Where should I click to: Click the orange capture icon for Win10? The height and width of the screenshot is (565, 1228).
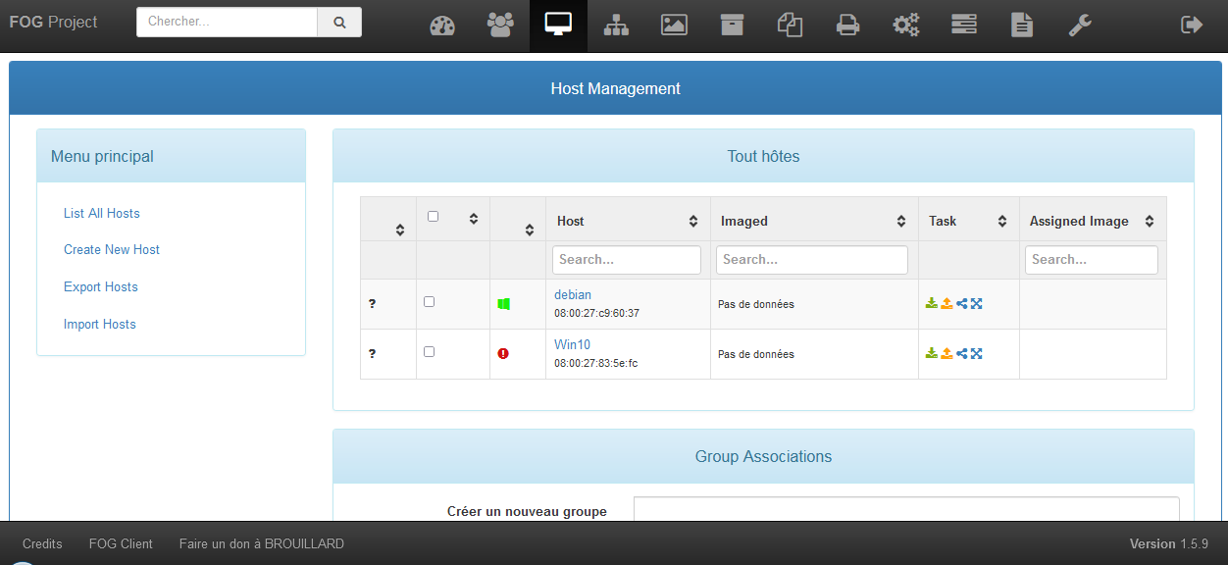tap(947, 353)
